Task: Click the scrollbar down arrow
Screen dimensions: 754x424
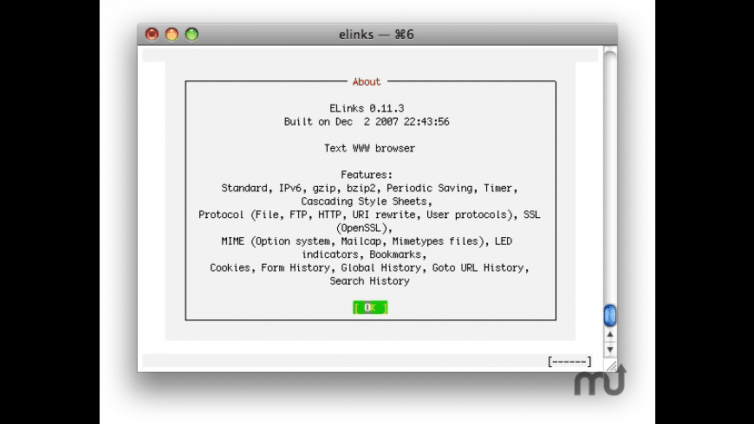Action: click(x=610, y=350)
